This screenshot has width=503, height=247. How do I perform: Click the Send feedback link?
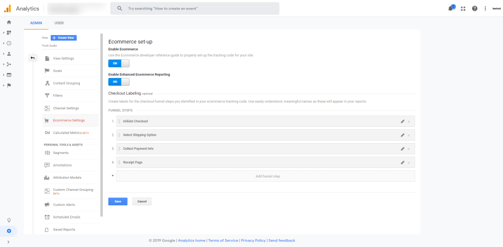click(x=281, y=240)
